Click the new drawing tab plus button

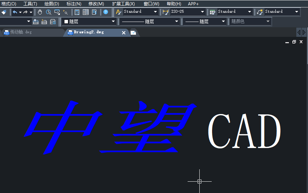point(133,33)
